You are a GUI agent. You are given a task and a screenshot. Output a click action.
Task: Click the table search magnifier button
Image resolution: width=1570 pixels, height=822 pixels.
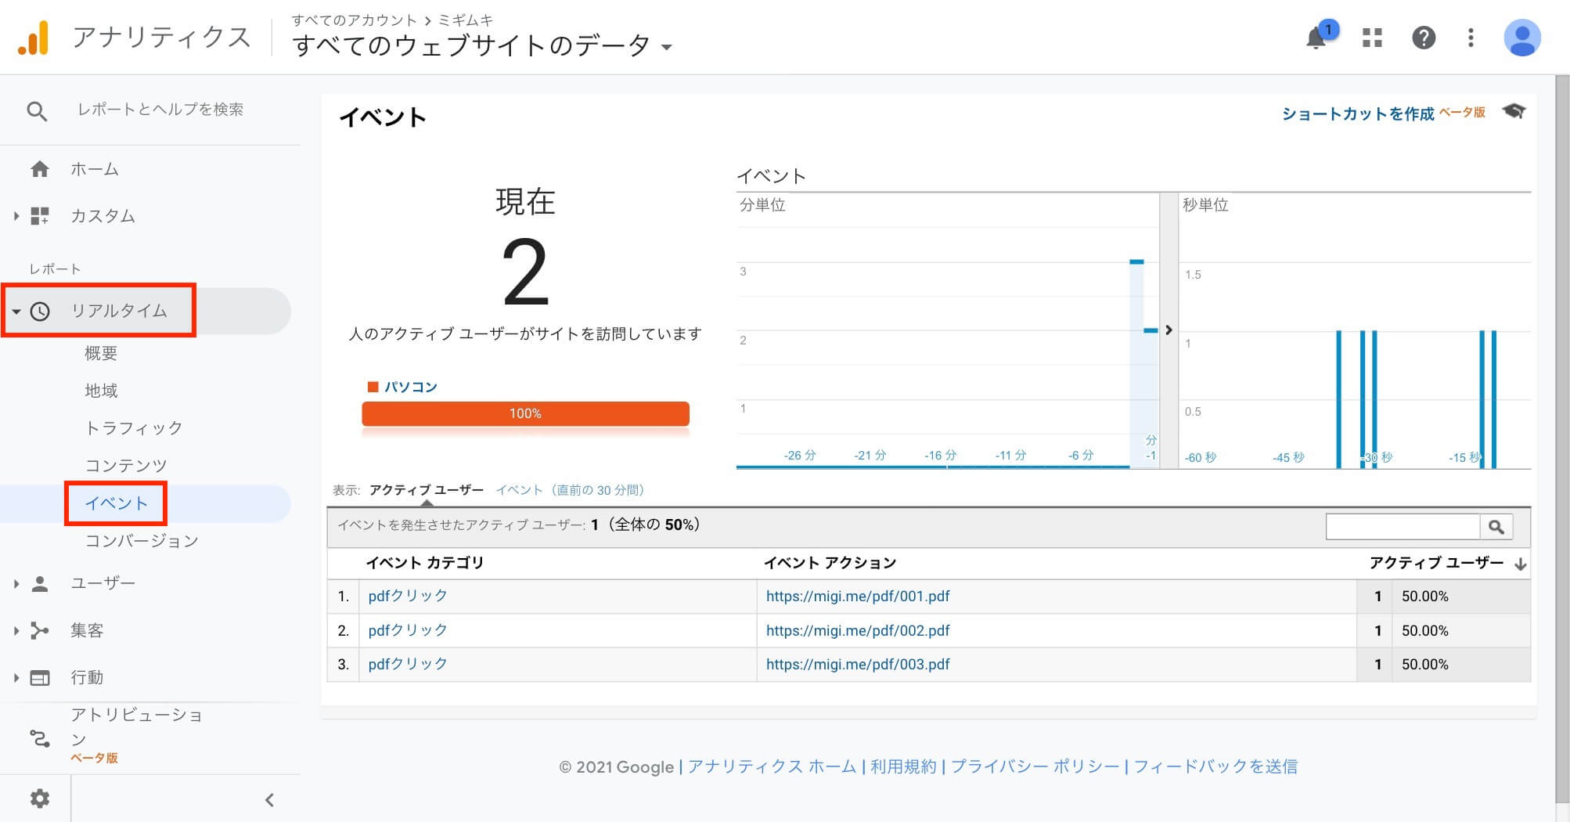click(x=1496, y=527)
